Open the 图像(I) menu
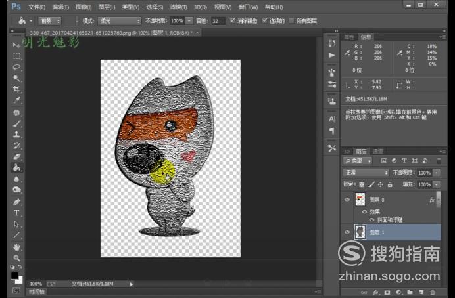Image resolution: width=455 pixels, height=298 pixels. click(x=84, y=7)
